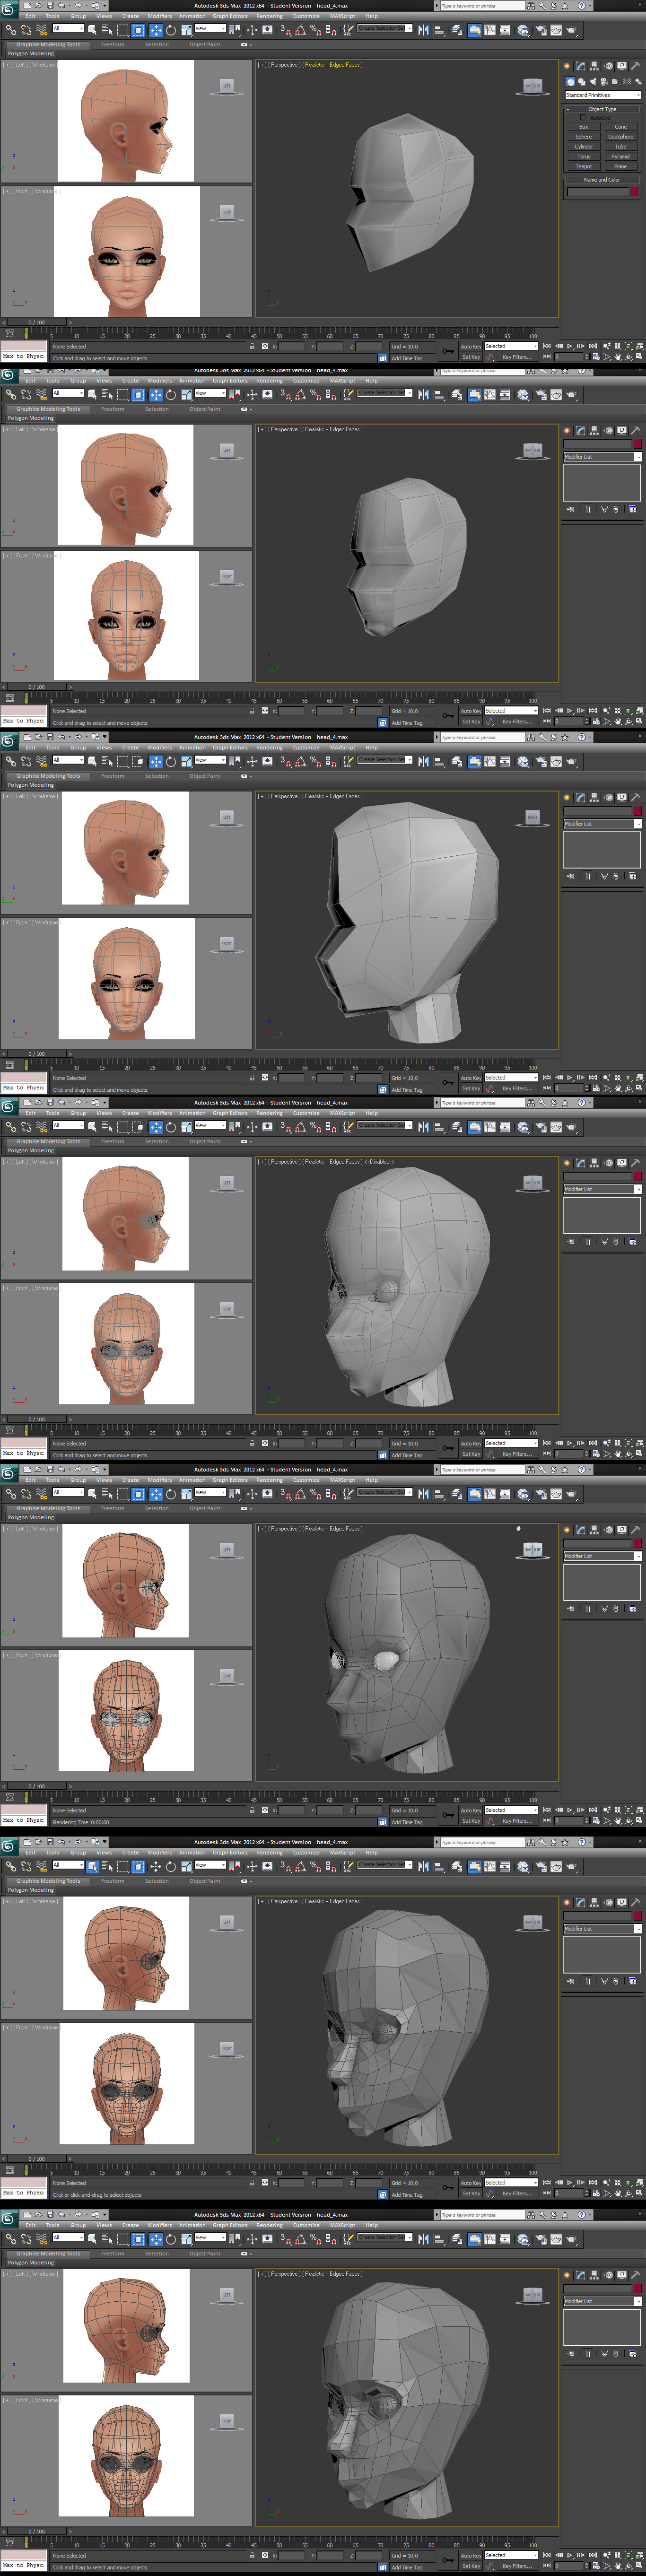Switch to Shapes category in Create panel
646x2576 pixels.
tap(582, 81)
